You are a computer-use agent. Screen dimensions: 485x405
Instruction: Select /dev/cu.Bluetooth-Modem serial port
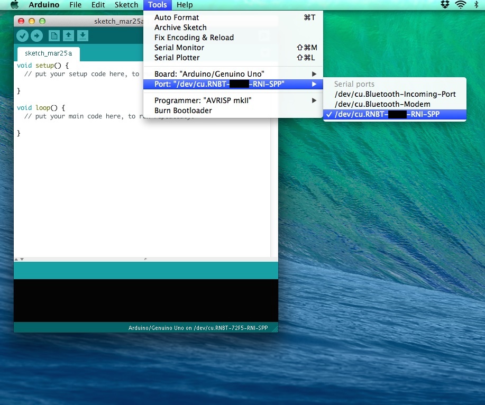(395, 104)
